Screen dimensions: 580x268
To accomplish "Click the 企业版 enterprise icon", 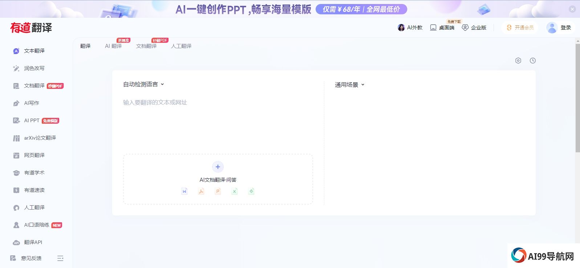I will point(465,28).
